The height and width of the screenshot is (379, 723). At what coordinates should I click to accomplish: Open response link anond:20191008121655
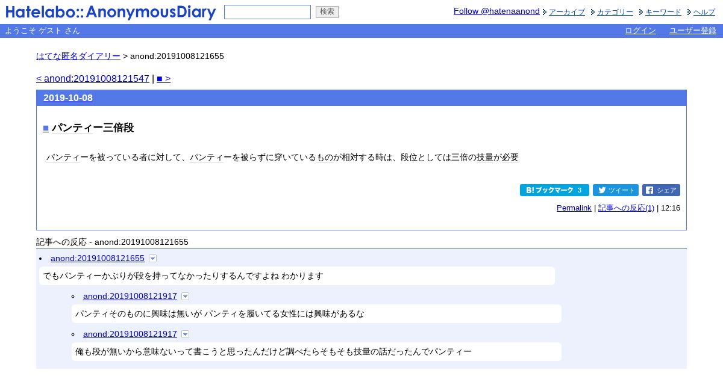[98, 258]
